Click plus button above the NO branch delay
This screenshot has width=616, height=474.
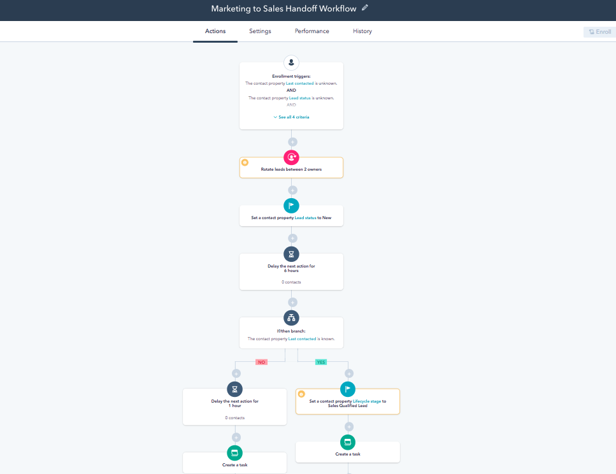pos(236,373)
